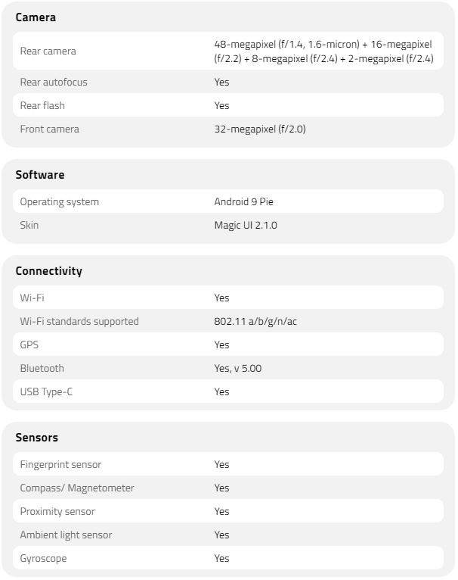458x580 pixels.
Task: Click the 48-megapixel rear camera specification text
Action: pyautogui.click(x=323, y=51)
